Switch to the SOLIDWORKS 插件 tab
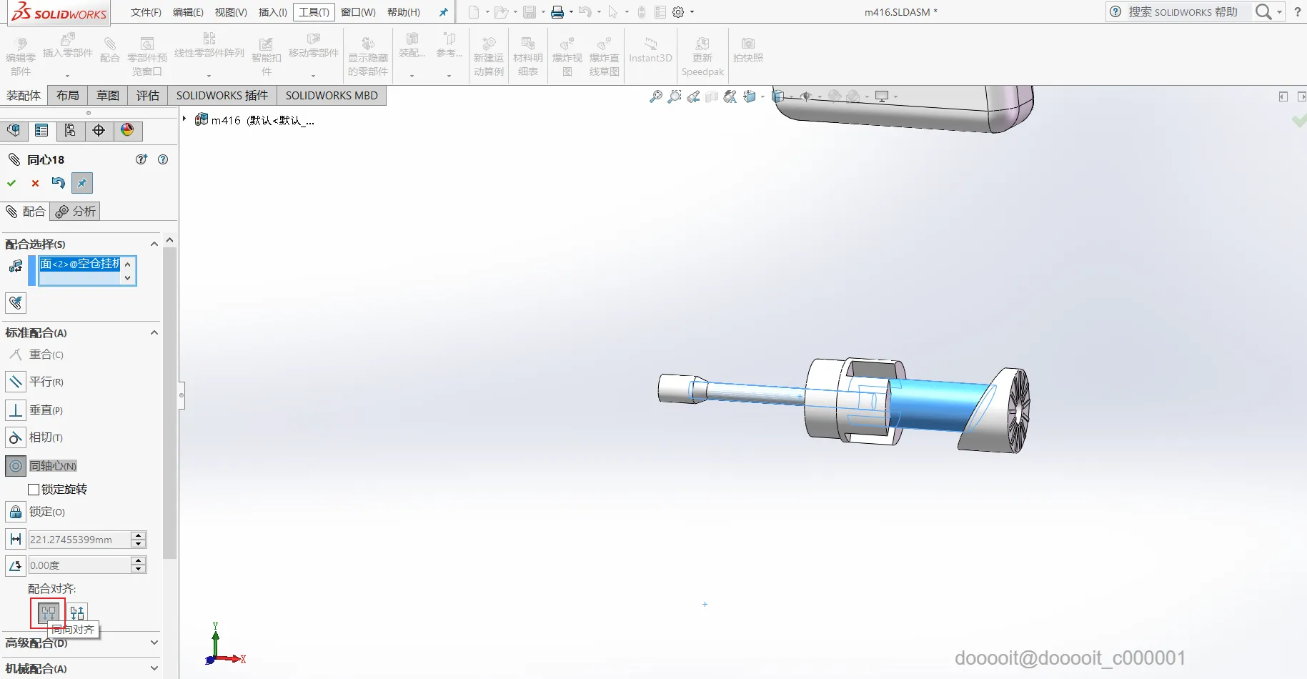This screenshot has width=1307, height=679. (x=222, y=96)
